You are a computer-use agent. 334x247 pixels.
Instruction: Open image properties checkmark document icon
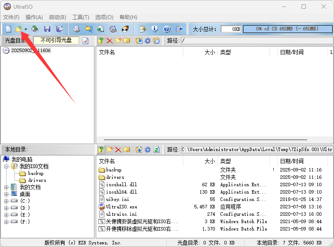[86, 40]
